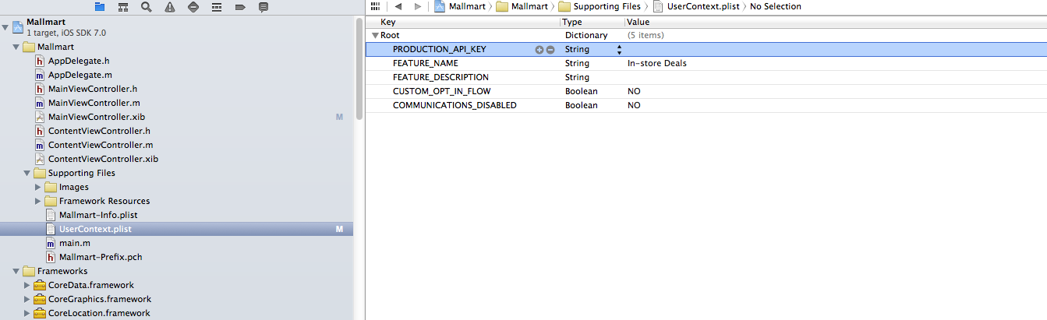Collapse the Frameworks group
Viewport: 1047px width, 320px height.
tap(16, 271)
